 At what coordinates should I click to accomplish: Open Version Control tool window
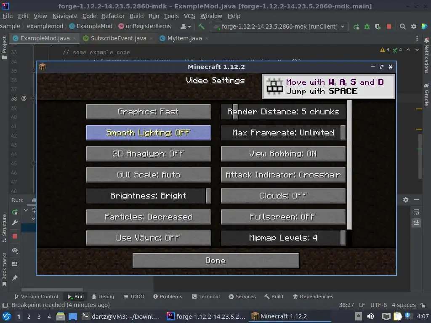(x=36, y=297)
